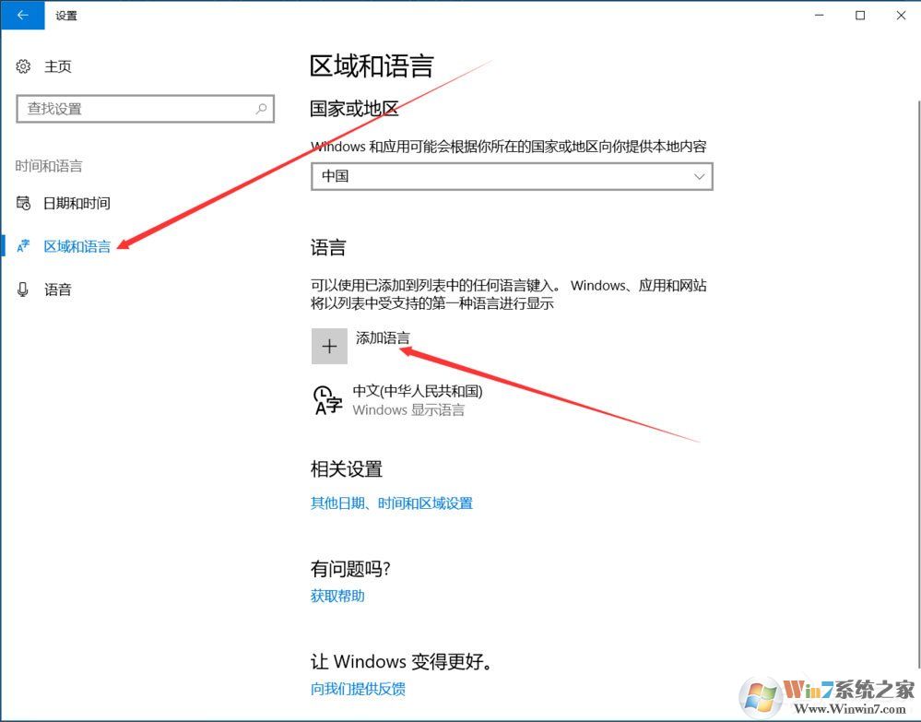Click the Settings gear icon beside 主页
Screen dimensions: 921x722
[x=23, y=65]
